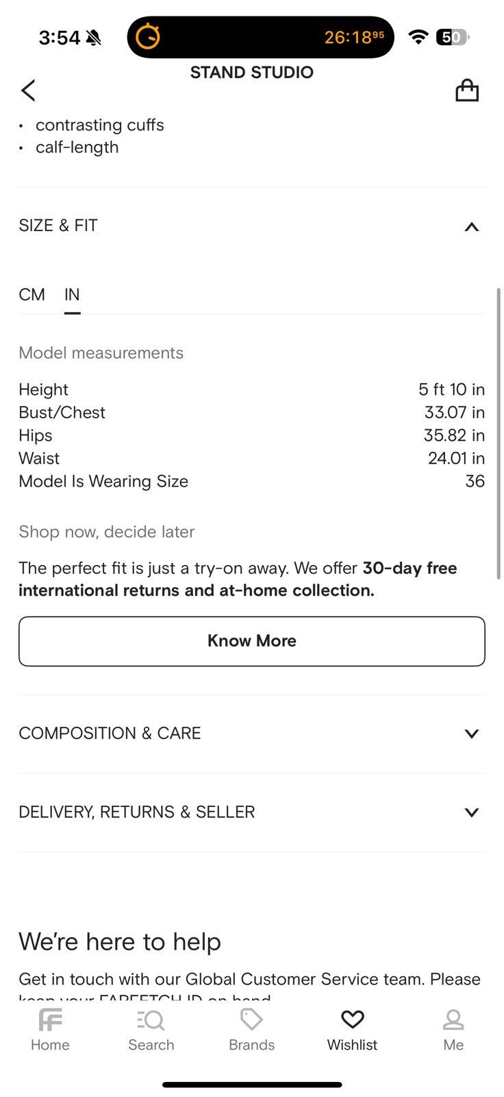Open the Search icon in bottom bar
Viewport: 504px width, 1097px height.
[151, 1020]
